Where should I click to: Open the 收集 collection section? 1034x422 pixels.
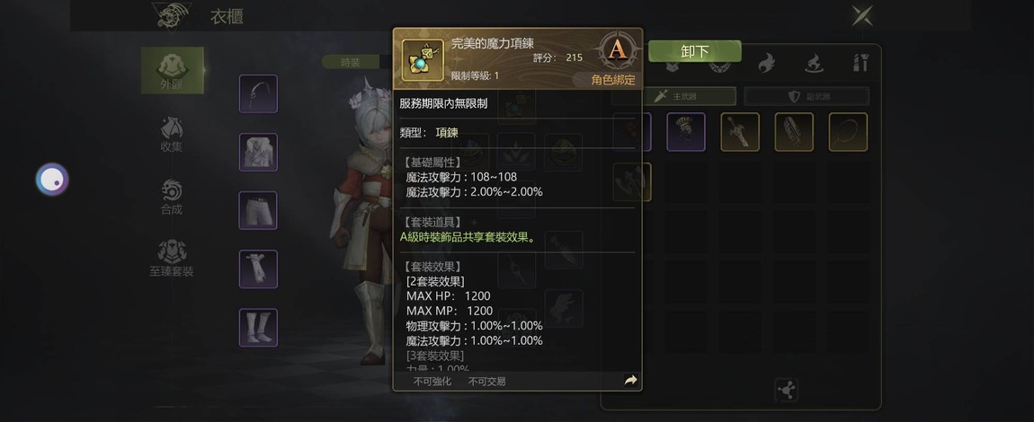[x=172, y=135]
